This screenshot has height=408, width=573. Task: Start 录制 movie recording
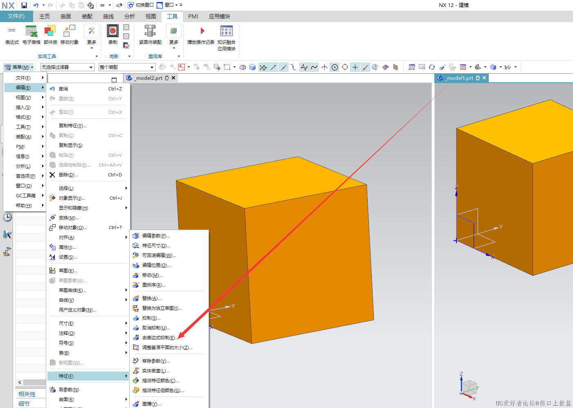pyautogui.click(x=113, y=35)
